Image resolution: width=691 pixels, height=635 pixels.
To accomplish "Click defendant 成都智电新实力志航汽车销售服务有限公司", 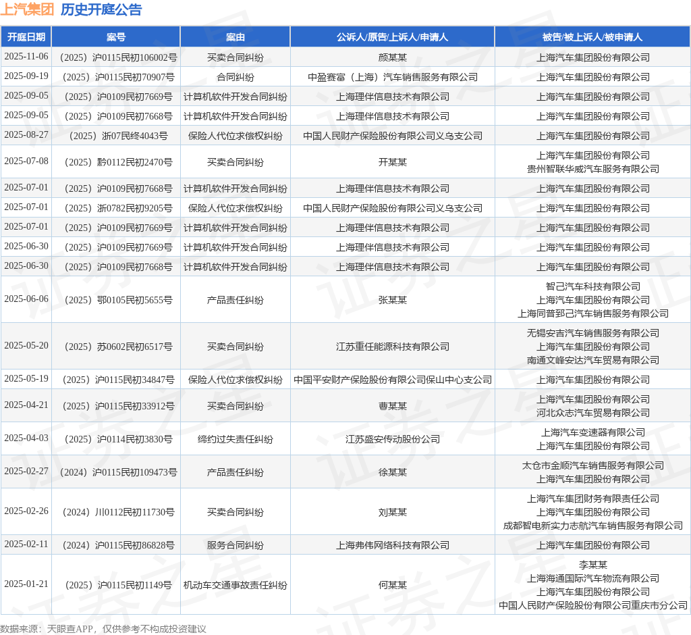I will pyautogui.click(x=592, y=526).
